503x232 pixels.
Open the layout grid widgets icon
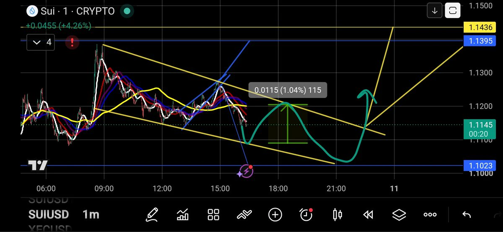tap(214, 215)
